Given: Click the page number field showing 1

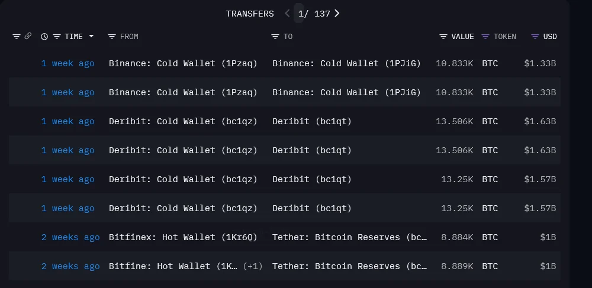Looking at the screenshot, I should [x=300, y=14].
